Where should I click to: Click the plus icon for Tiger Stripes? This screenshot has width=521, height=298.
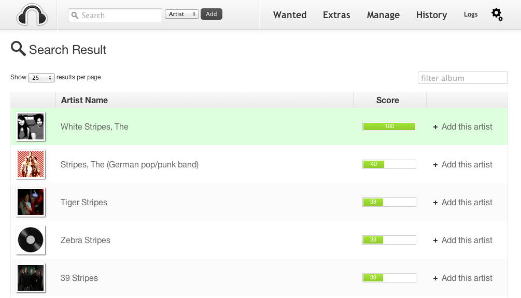[x=435, y=203]
